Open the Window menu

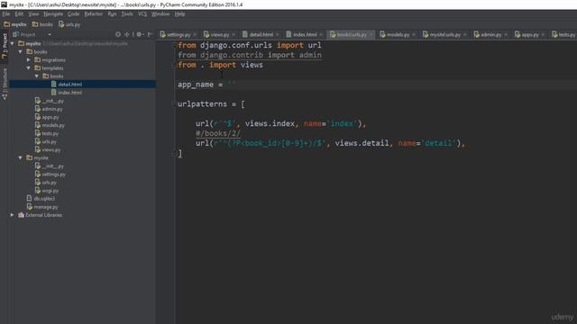click(160, 14)
